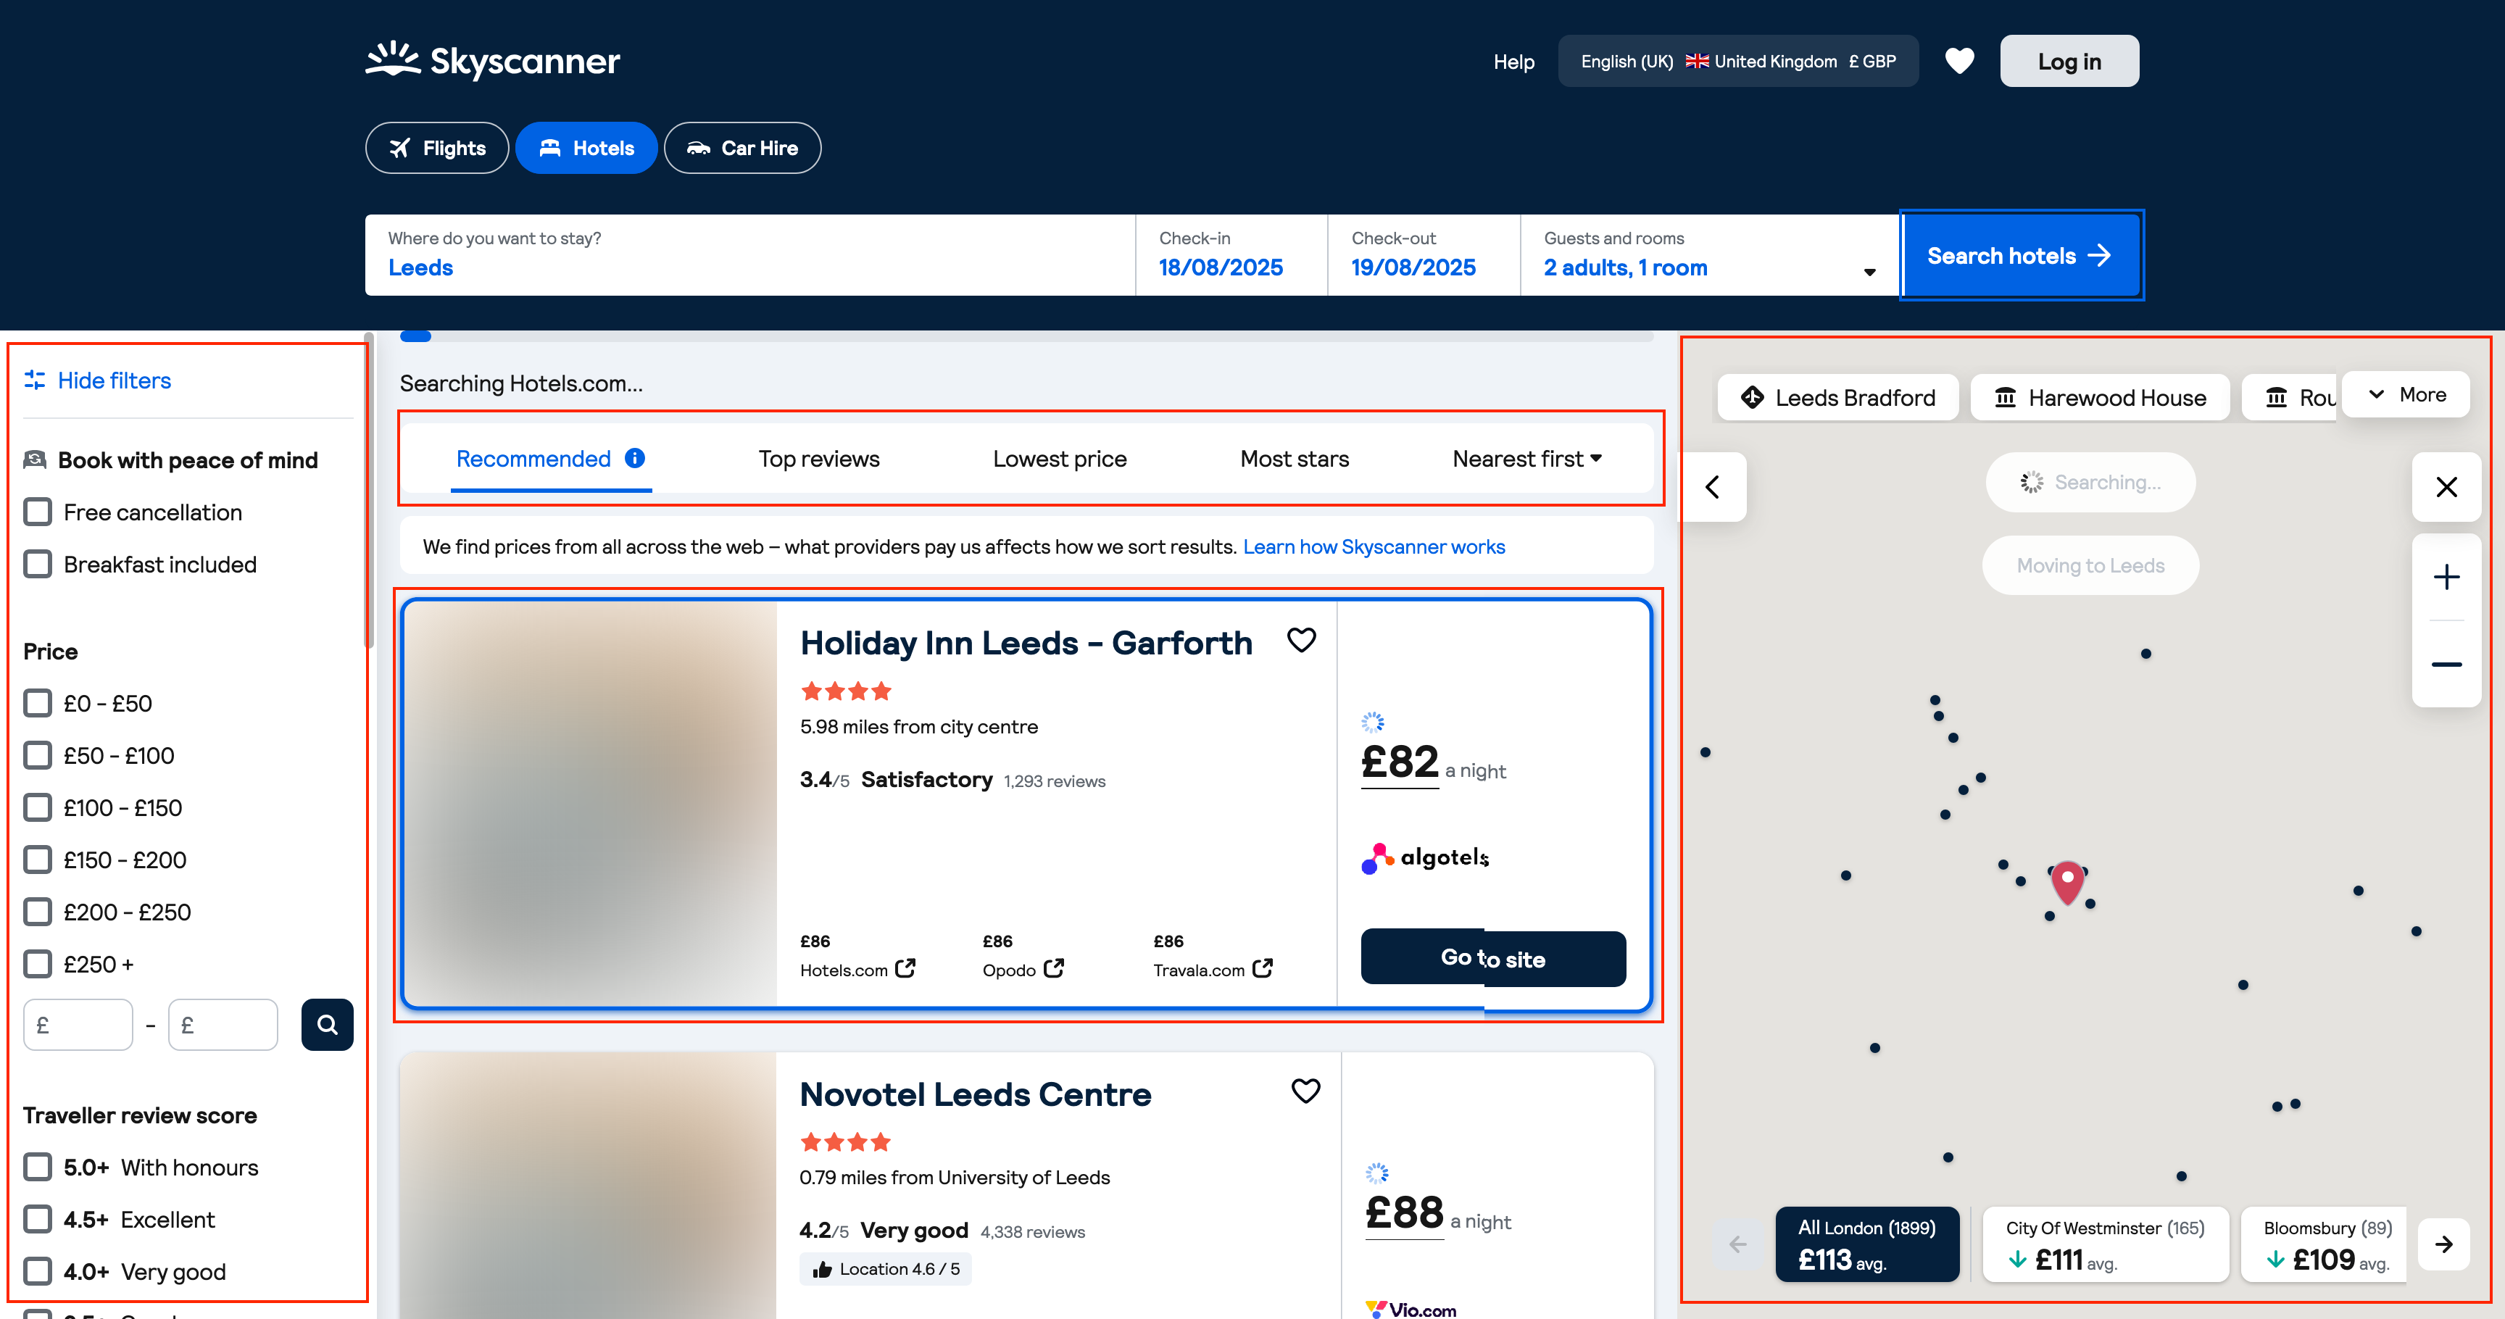Open Check-out date picker
The height and width of the screenshot is (1319, 2505).
[1424, 254]
